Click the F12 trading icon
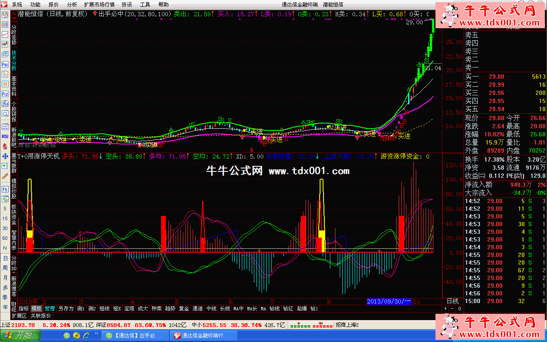The width and height of the screenshot is (547, 342). click(x=5, y=94)
